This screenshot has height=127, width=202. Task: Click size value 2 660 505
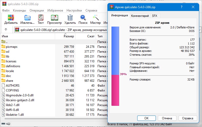(x=68, y=81)
